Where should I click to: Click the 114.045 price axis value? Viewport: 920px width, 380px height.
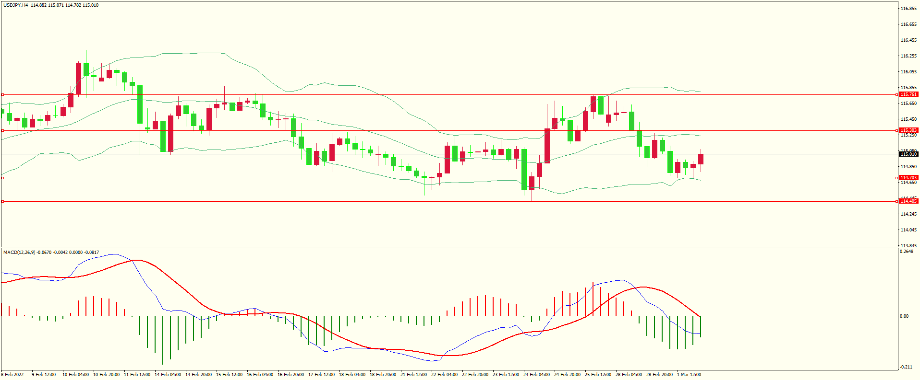coord(908,230)
